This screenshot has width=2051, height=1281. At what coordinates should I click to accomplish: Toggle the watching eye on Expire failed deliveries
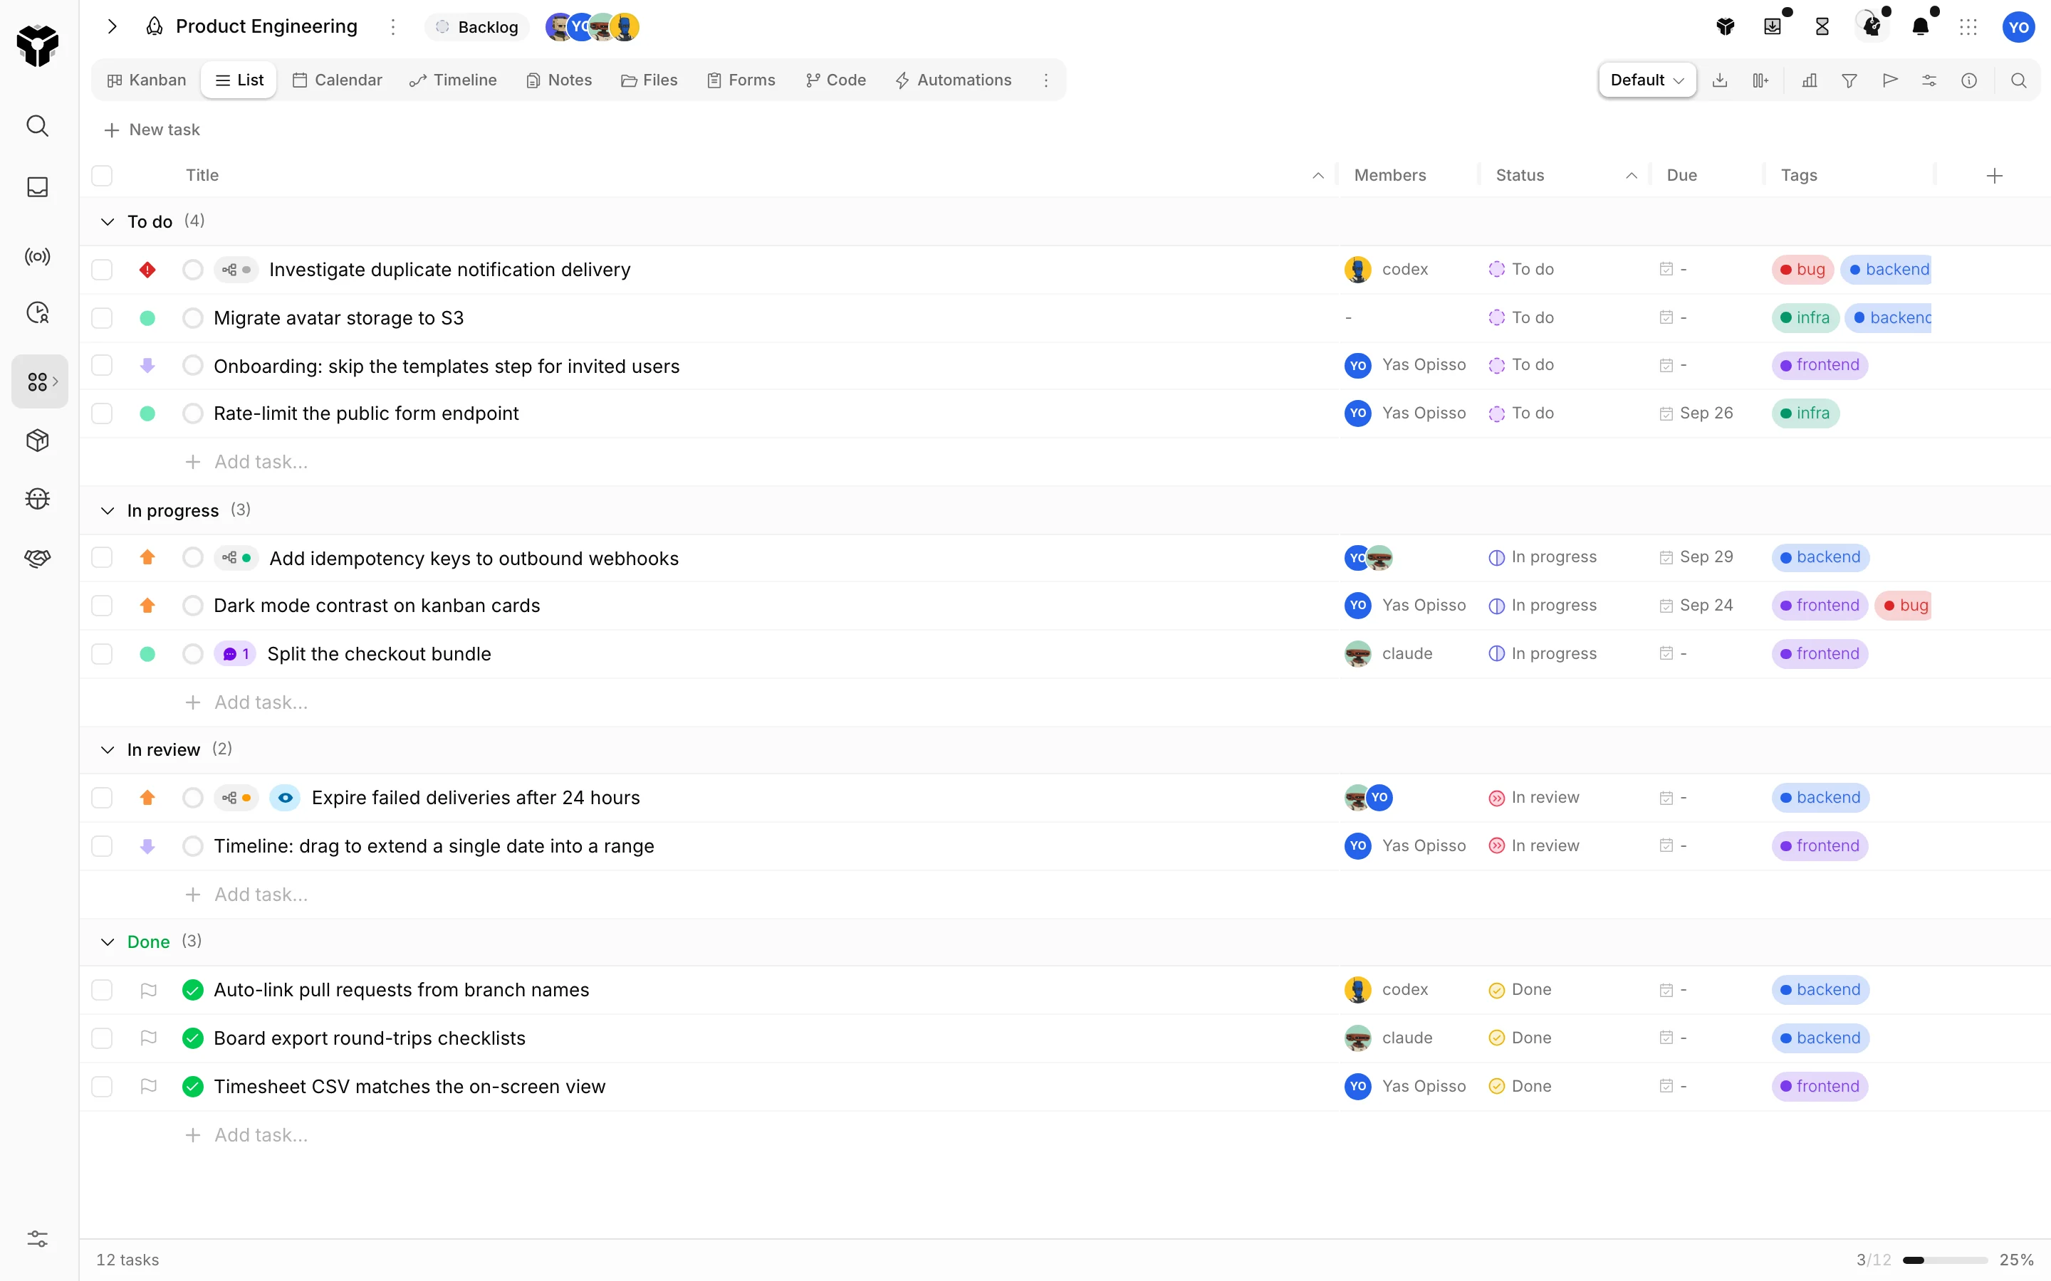(286, 798)
